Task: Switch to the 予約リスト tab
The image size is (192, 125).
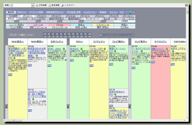Action: pyautogui.click(x=22, y=12)
